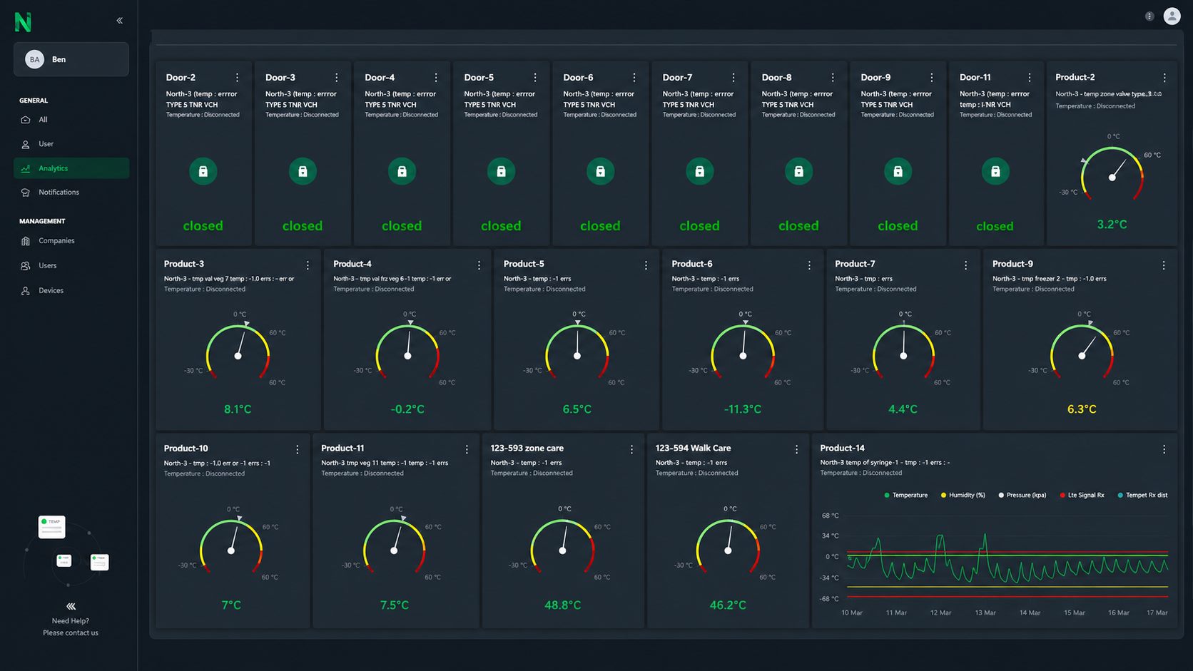Toggle Lte Signal Rx legend entry

(x=1082, y=495)
